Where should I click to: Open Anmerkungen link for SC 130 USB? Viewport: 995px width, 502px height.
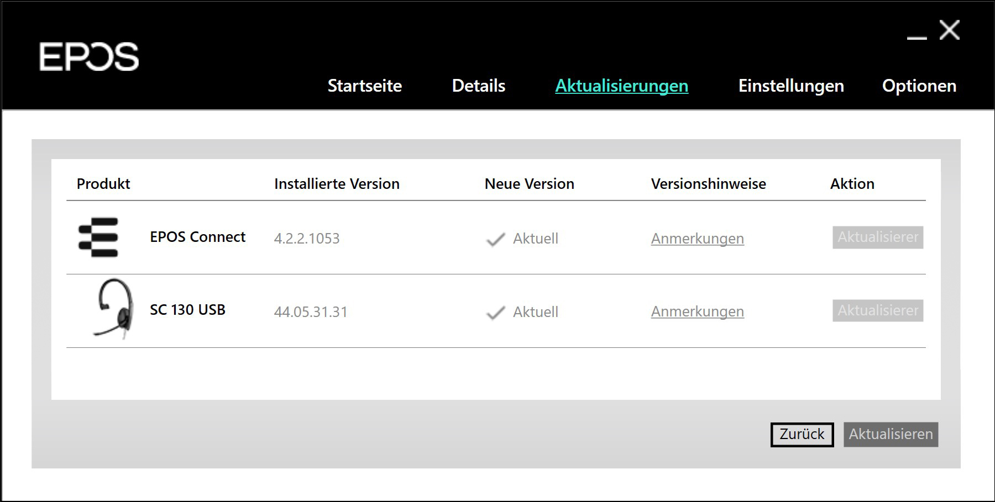point(697,311)
